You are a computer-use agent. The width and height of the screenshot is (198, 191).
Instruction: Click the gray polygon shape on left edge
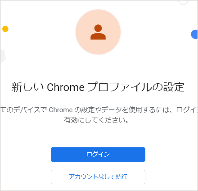tap(3, 56)
